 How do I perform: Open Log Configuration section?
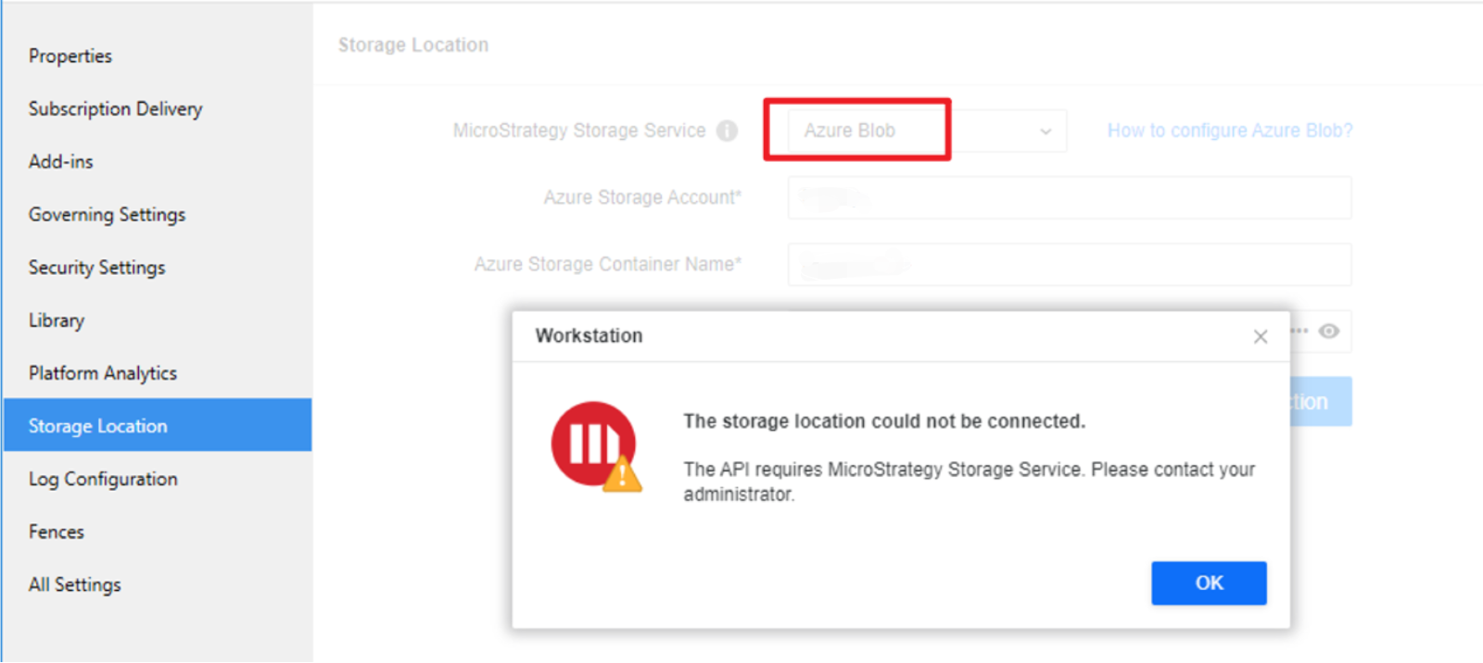(x=103, y=479)
